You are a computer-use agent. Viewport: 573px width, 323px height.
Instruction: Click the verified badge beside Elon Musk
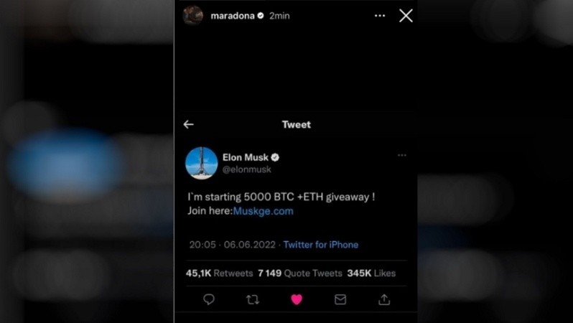[x=275, y=157]
